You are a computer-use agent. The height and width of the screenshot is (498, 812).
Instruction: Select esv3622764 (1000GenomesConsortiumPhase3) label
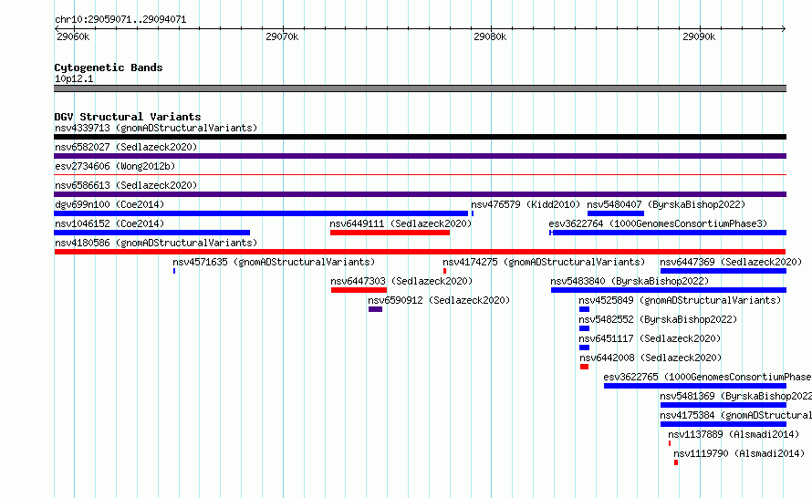[658, 223]
